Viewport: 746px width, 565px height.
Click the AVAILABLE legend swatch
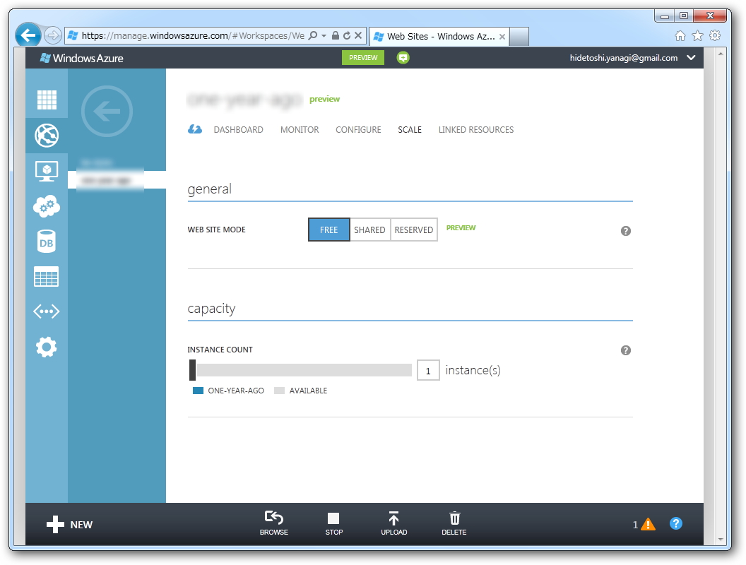[279, 391]
